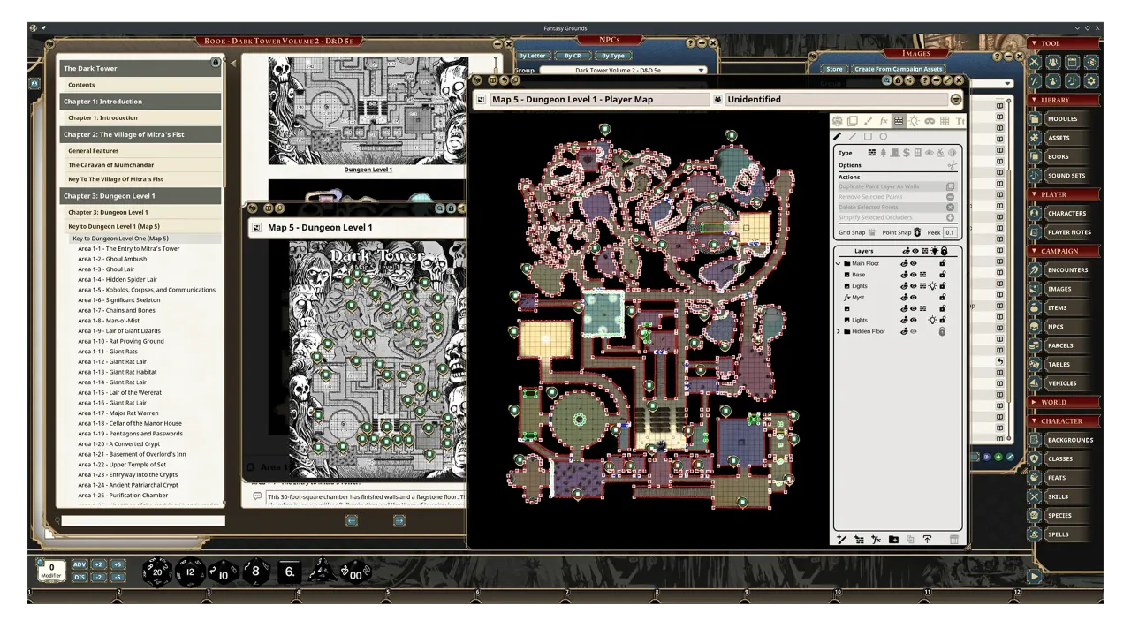This screenshot has height=636, width=1131.
Task: Roll the d12 die
Action: coord(191,572)
